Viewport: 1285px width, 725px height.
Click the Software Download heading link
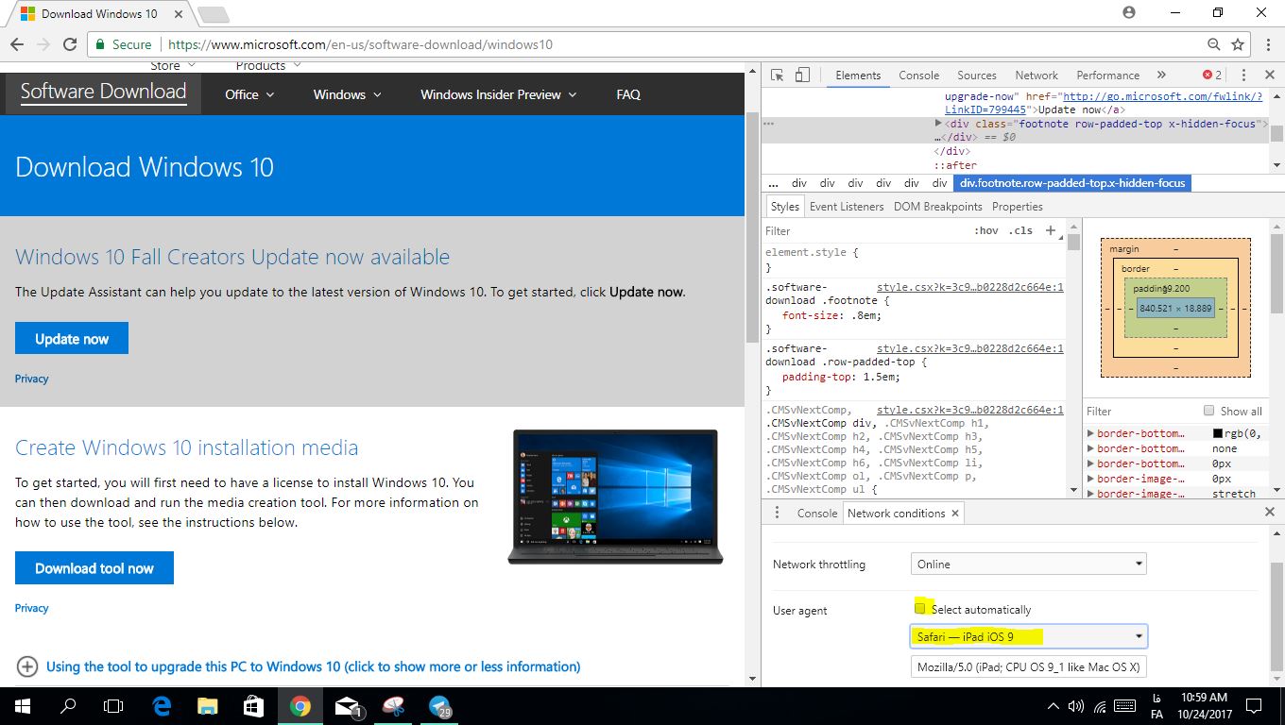[x=103, y=92]
